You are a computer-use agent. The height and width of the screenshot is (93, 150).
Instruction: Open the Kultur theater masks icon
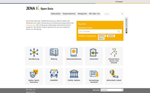click(x=34, y=74)
